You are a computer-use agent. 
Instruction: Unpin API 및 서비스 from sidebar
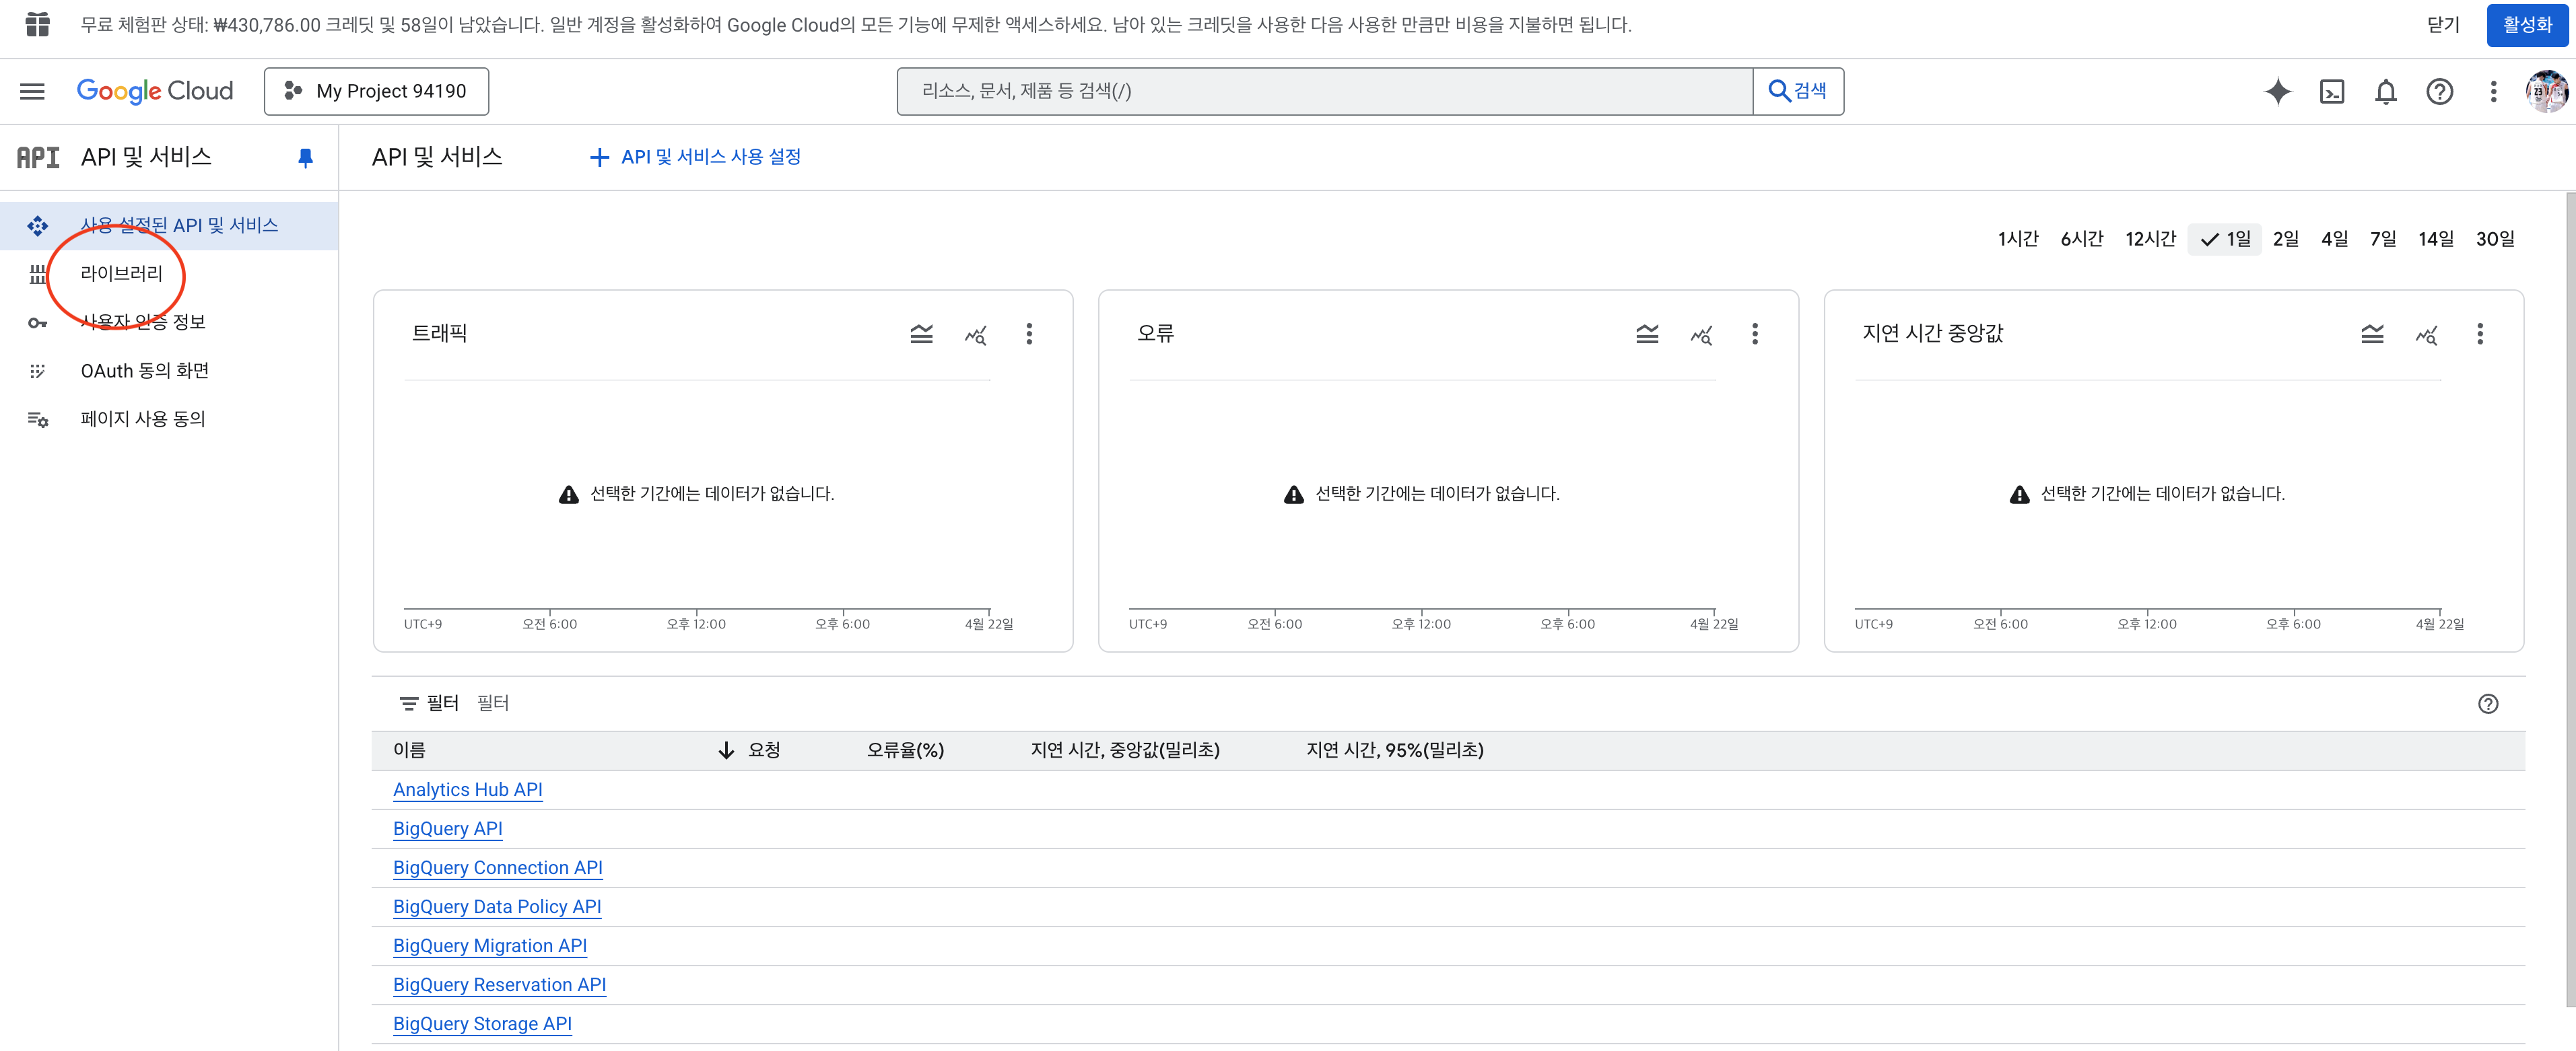(305, 157)
